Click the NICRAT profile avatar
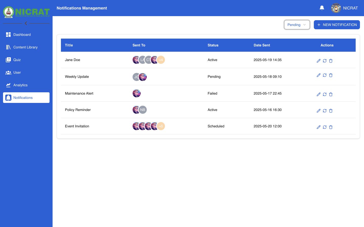The width and height of the screenshot is (364, 227). (336, 8)
